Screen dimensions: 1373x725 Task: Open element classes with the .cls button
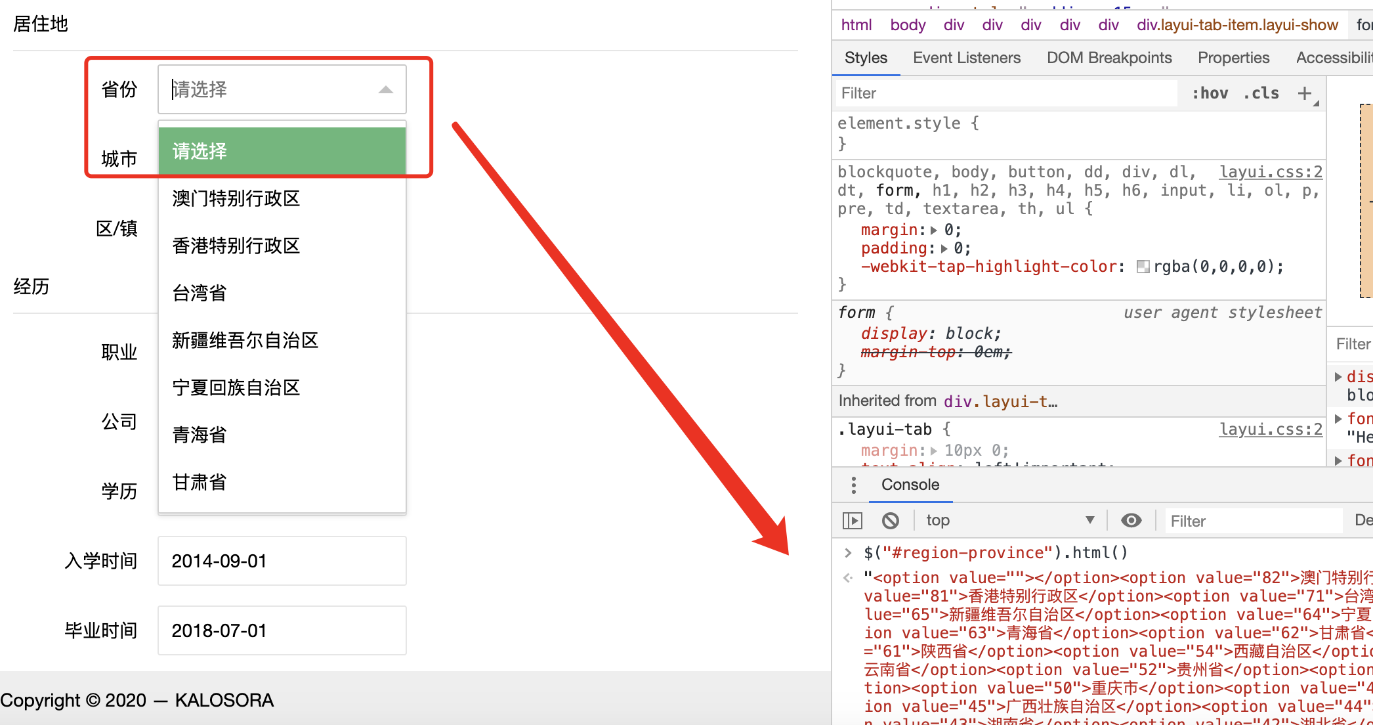1260,93
